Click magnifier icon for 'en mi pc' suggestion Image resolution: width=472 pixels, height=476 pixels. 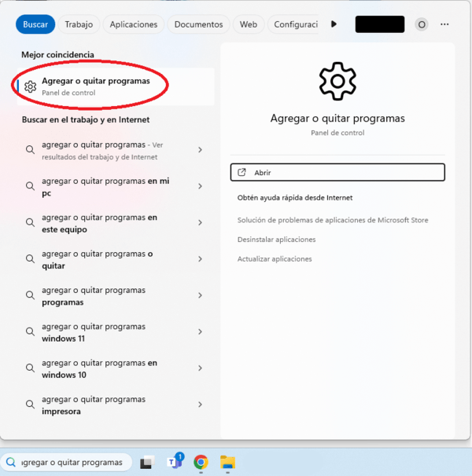[30, 186]
